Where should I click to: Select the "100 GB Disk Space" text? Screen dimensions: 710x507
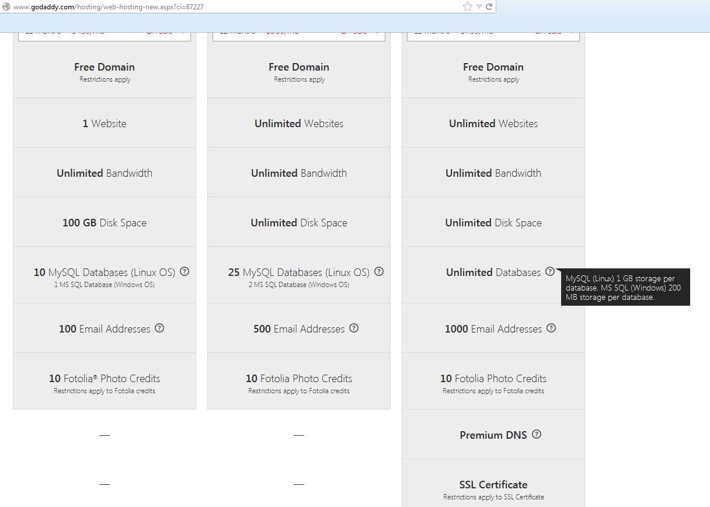105,223
